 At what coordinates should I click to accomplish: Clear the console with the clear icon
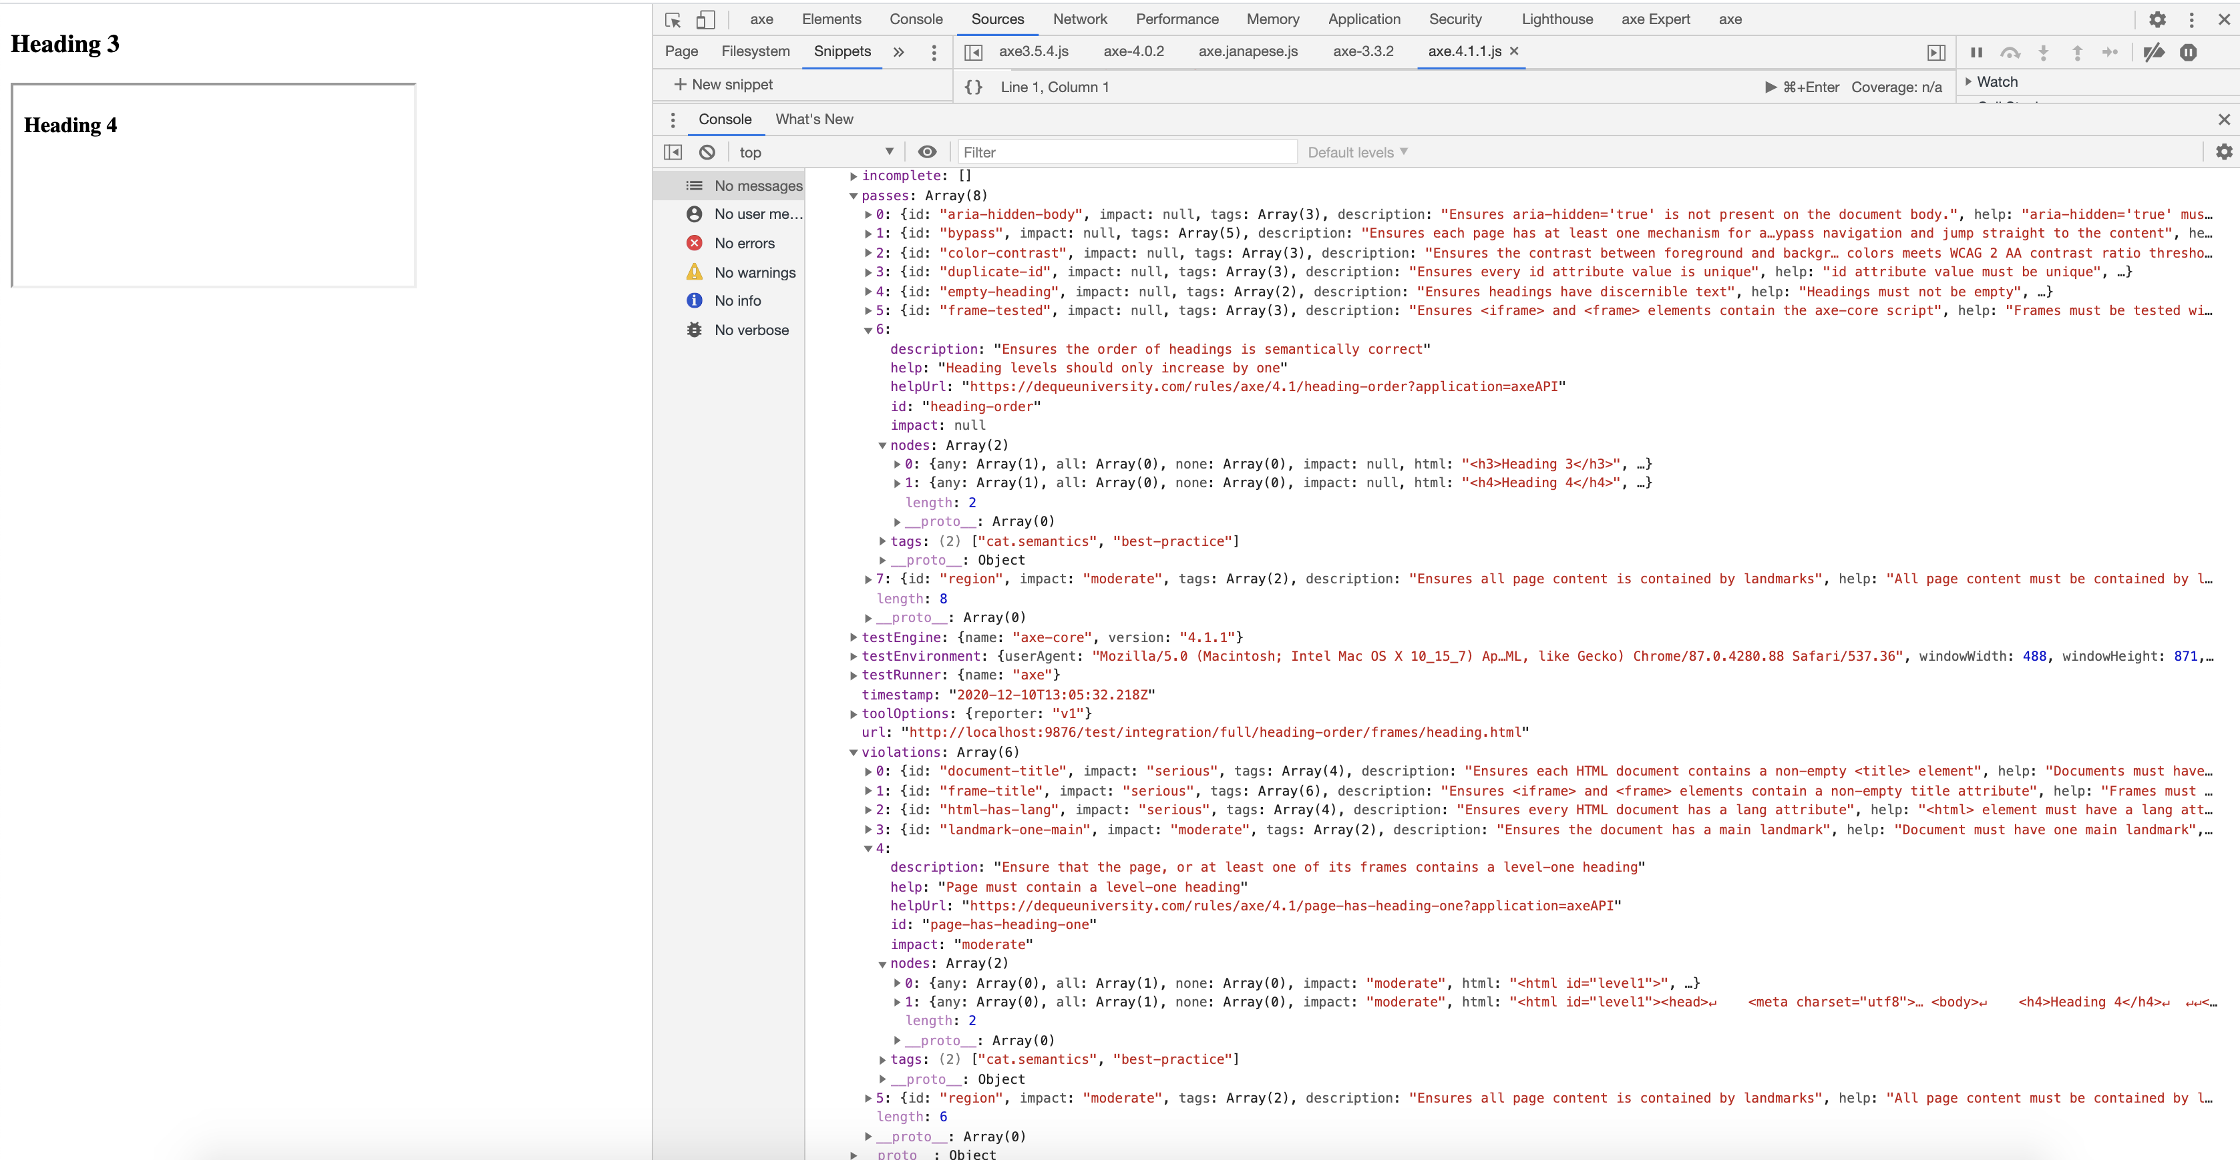tap(707, 152)
